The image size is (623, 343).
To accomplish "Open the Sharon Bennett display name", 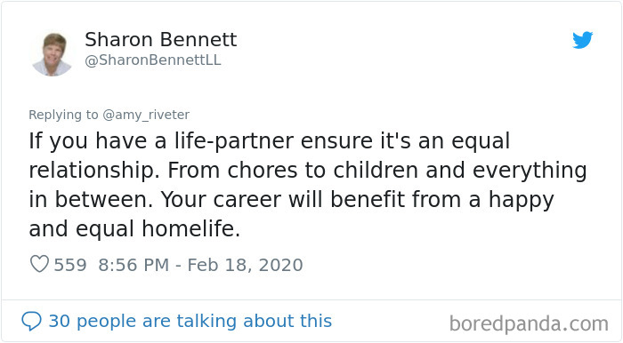I will 161,40.
